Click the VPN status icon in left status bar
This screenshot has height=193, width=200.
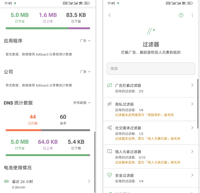click(65, 3)
